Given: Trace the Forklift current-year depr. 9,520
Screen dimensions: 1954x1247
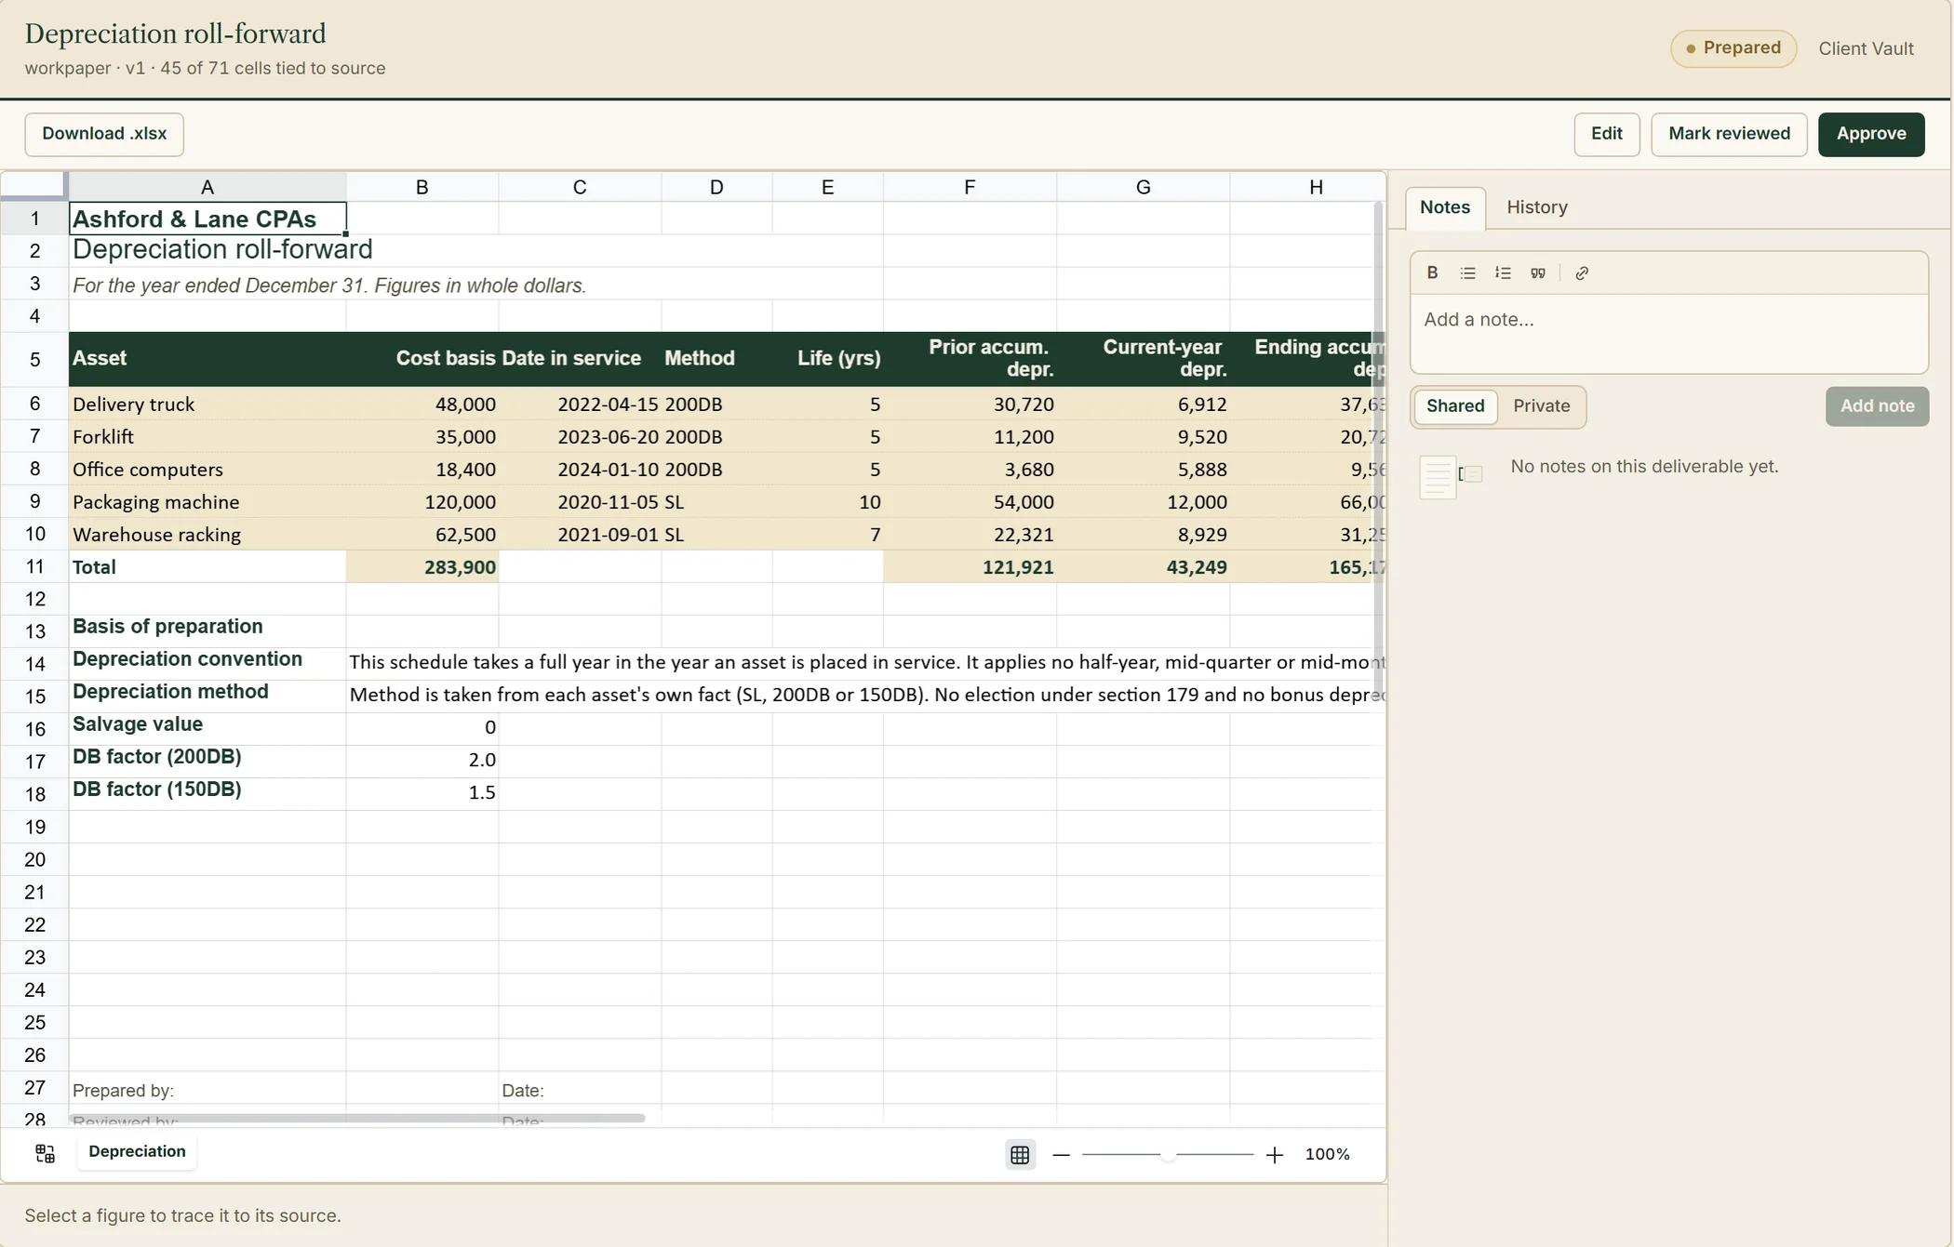Looking at the screenshot, I should click(x=1143, y=437).
